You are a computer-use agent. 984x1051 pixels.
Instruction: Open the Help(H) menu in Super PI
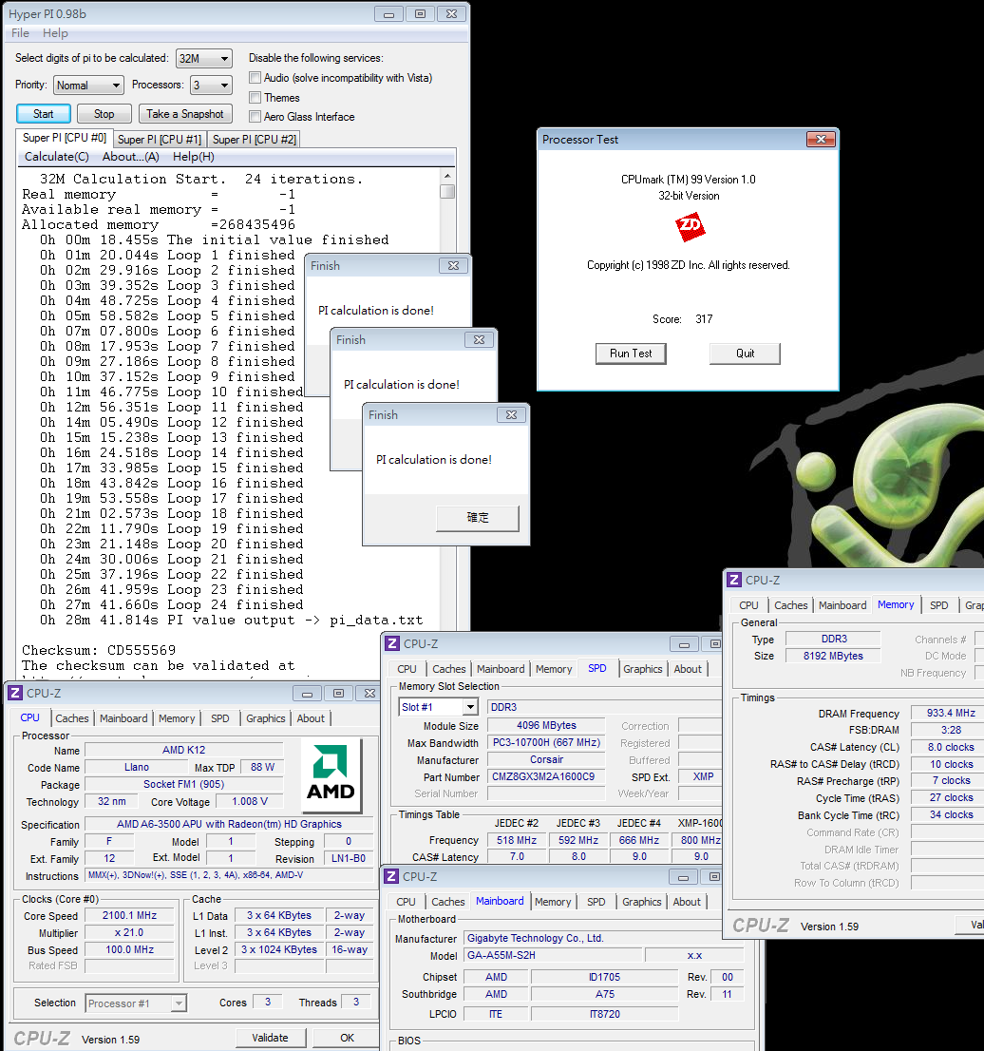(194, 156)
